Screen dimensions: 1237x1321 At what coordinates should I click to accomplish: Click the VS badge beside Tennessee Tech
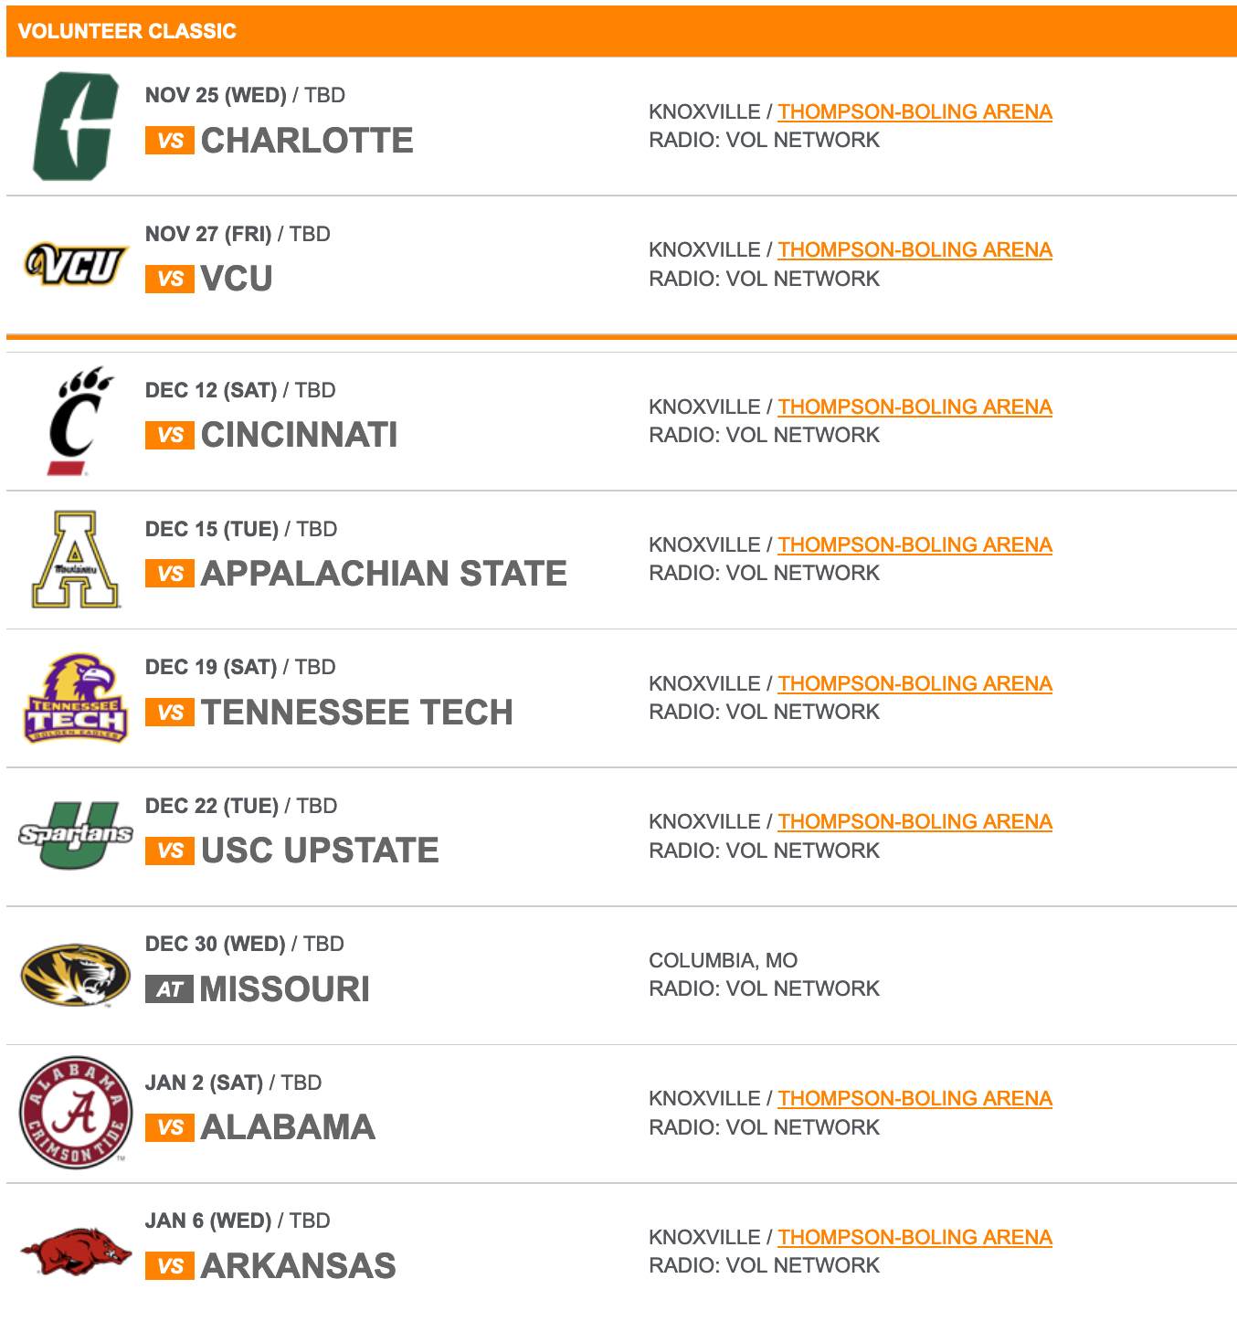(170, 713)
